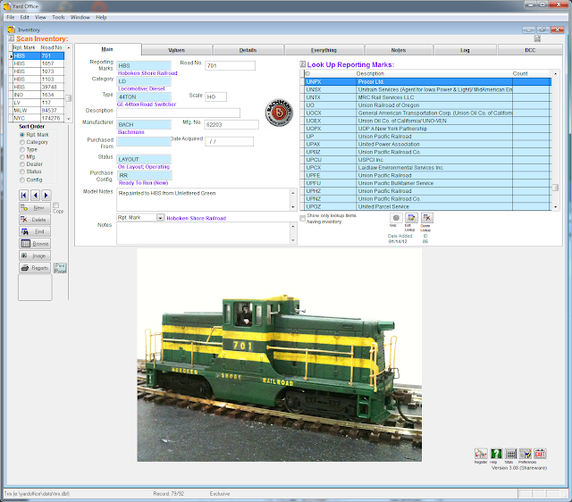Switch to the Values tab
This screenshot has height=502, width=572.
(x=177, y=50)
